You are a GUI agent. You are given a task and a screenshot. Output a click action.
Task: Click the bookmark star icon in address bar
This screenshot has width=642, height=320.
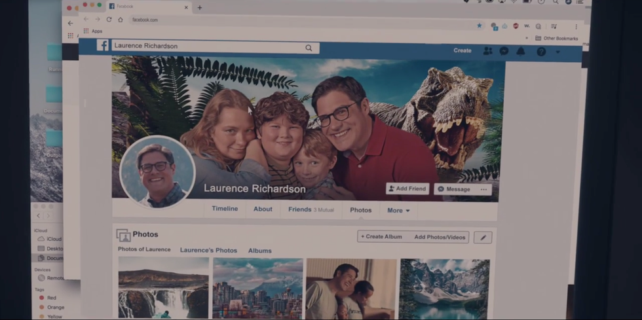point(480,26)
